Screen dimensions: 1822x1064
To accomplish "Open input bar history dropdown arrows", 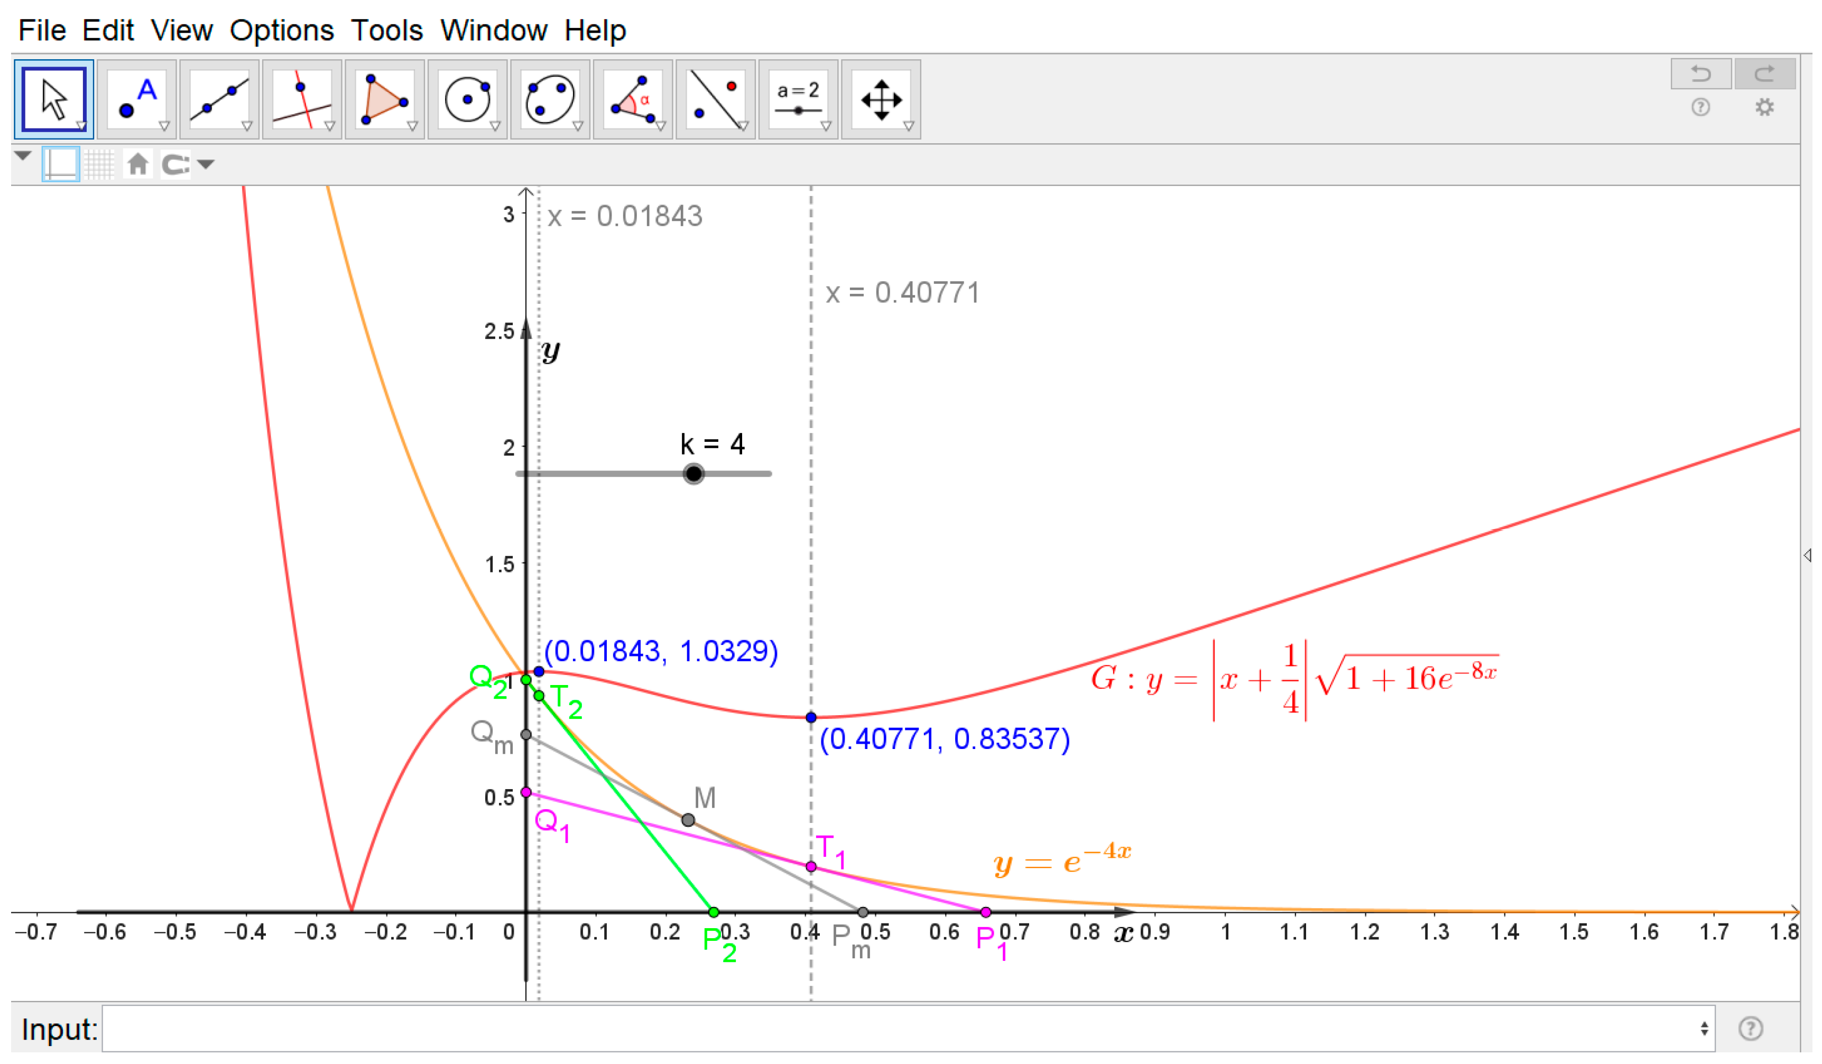I will point(1704,1029).
